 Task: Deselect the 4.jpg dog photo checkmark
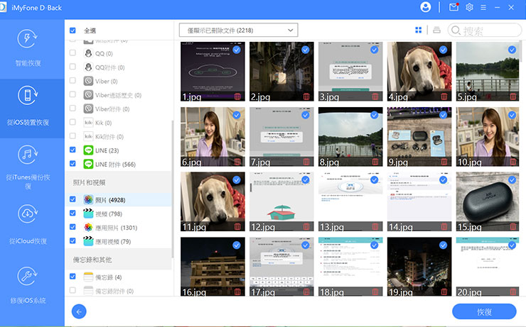(x=443, y=50)
